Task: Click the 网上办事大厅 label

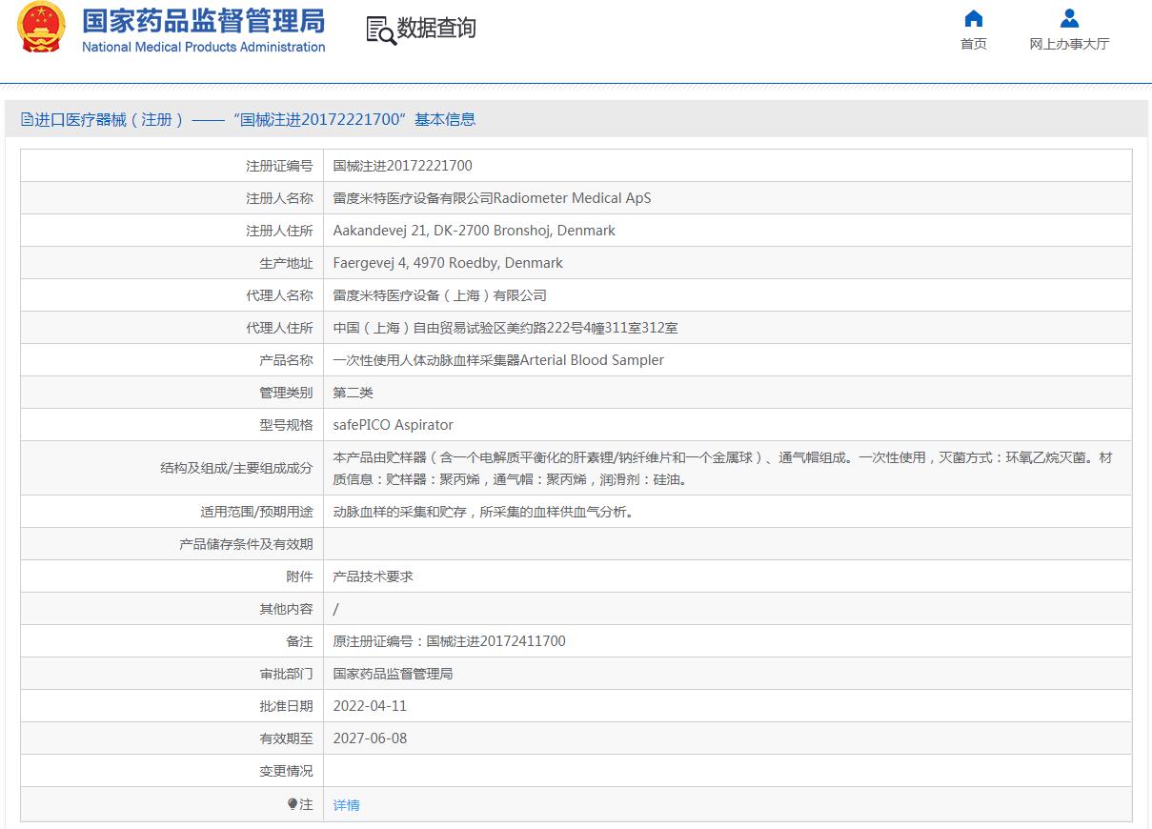Action: point(1069,44)
